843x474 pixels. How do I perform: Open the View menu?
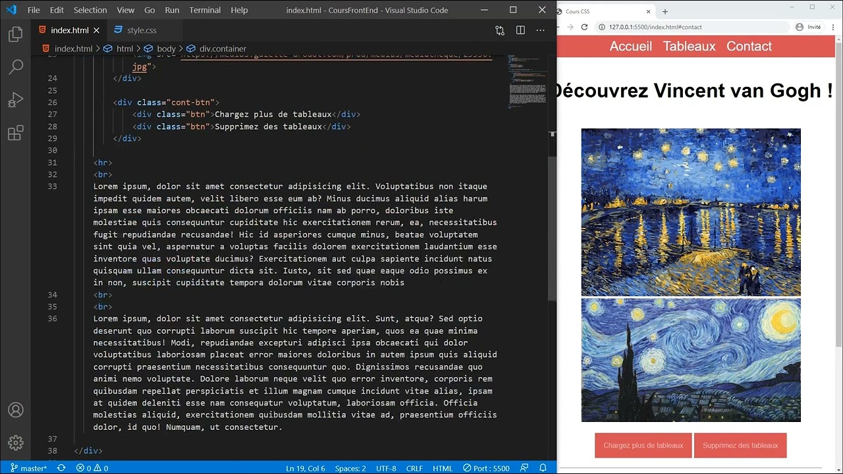click(x=126, y=10)
